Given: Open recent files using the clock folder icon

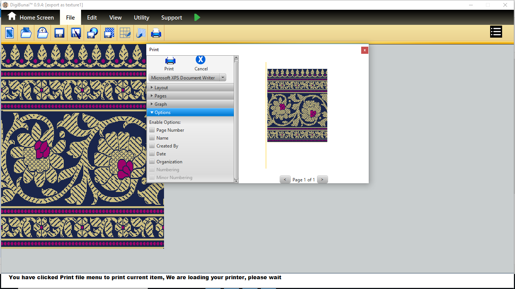Looking at the screenshot, I should 43,33.
